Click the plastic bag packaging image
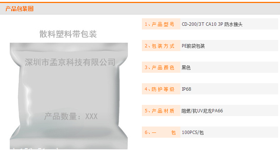This screenshot has height=156, width=280. [69, 96]
